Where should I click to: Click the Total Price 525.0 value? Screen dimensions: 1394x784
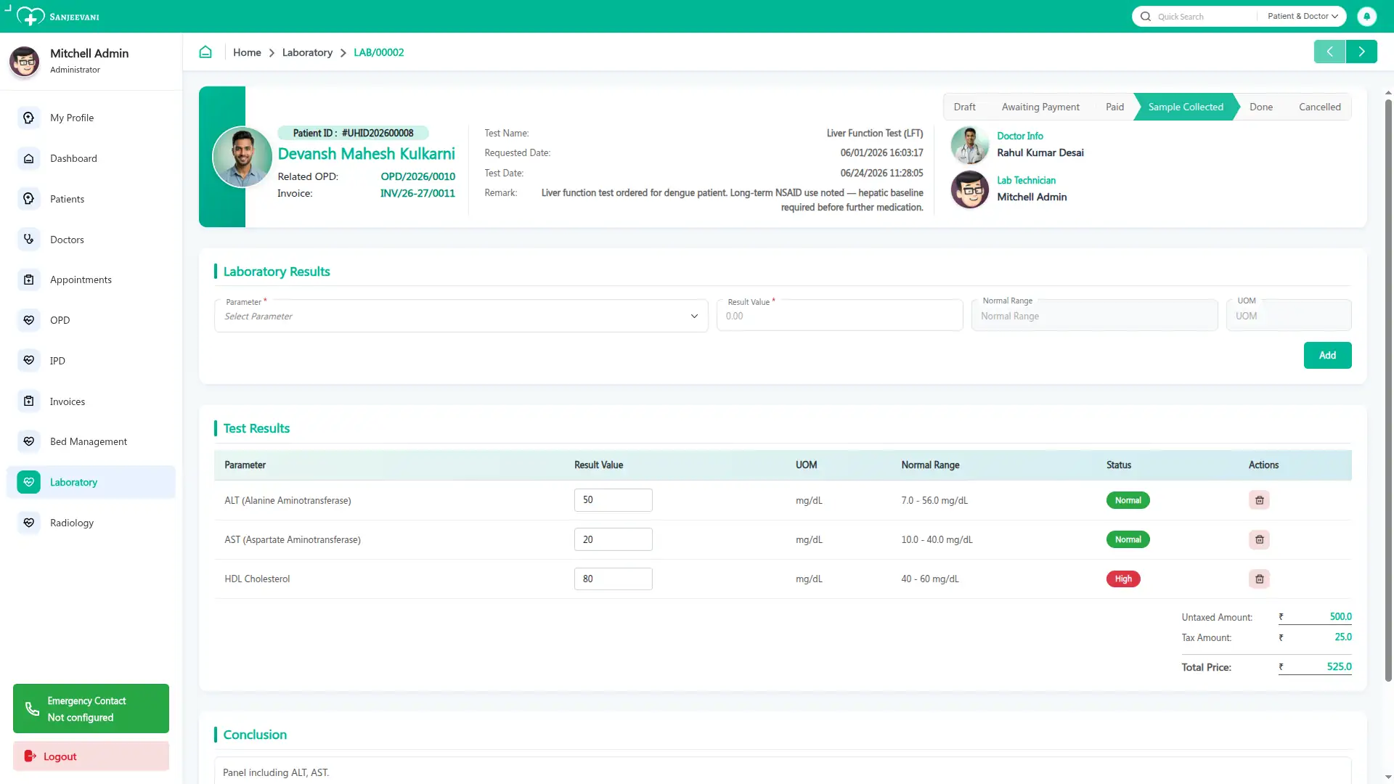point(1339,666)
